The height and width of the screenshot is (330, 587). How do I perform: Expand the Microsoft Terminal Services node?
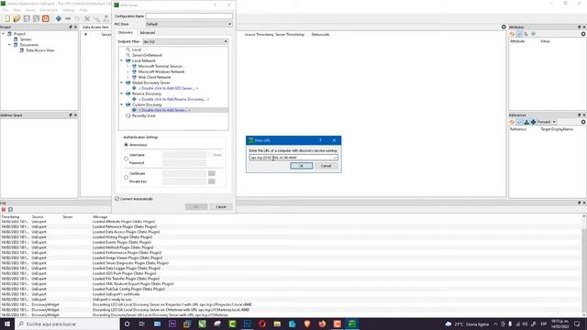click(x=127, y=66)
